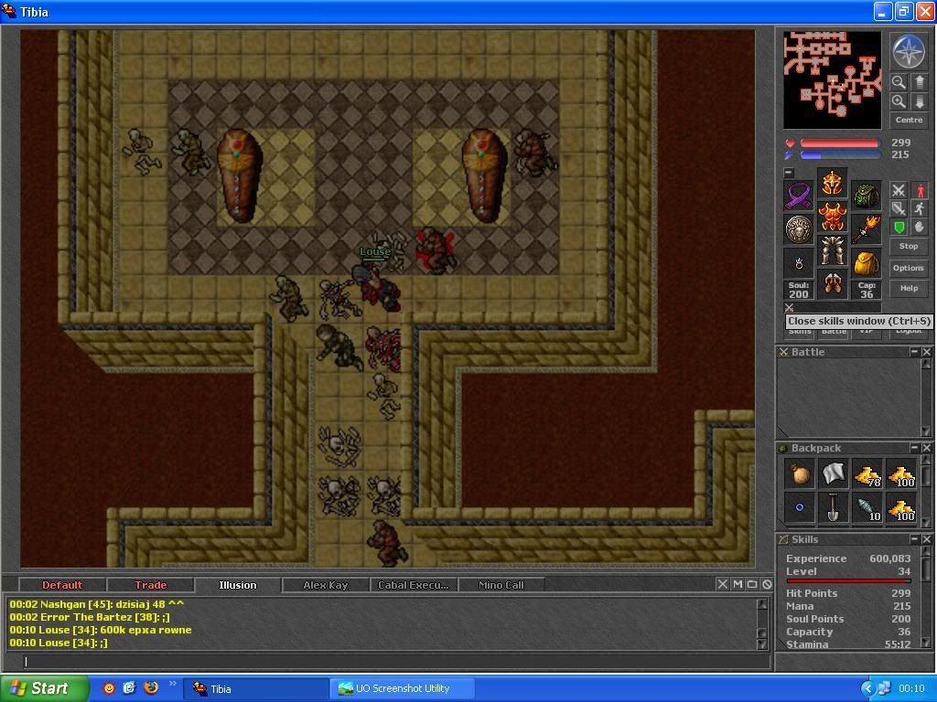Click the ignore list chat icon
This screenshot has width=937, height=702.
pos(768,584)
